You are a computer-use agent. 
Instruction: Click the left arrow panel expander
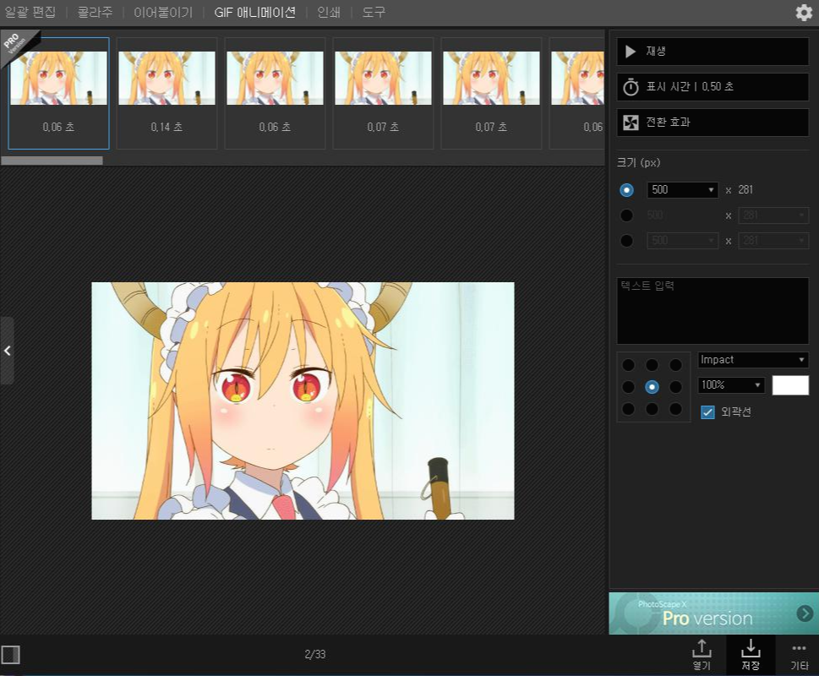[x=7, y=351]
